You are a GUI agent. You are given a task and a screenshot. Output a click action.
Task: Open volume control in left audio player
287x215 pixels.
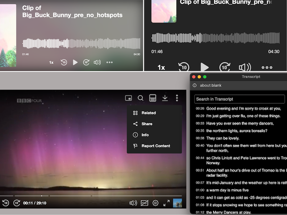coord(97,62)
